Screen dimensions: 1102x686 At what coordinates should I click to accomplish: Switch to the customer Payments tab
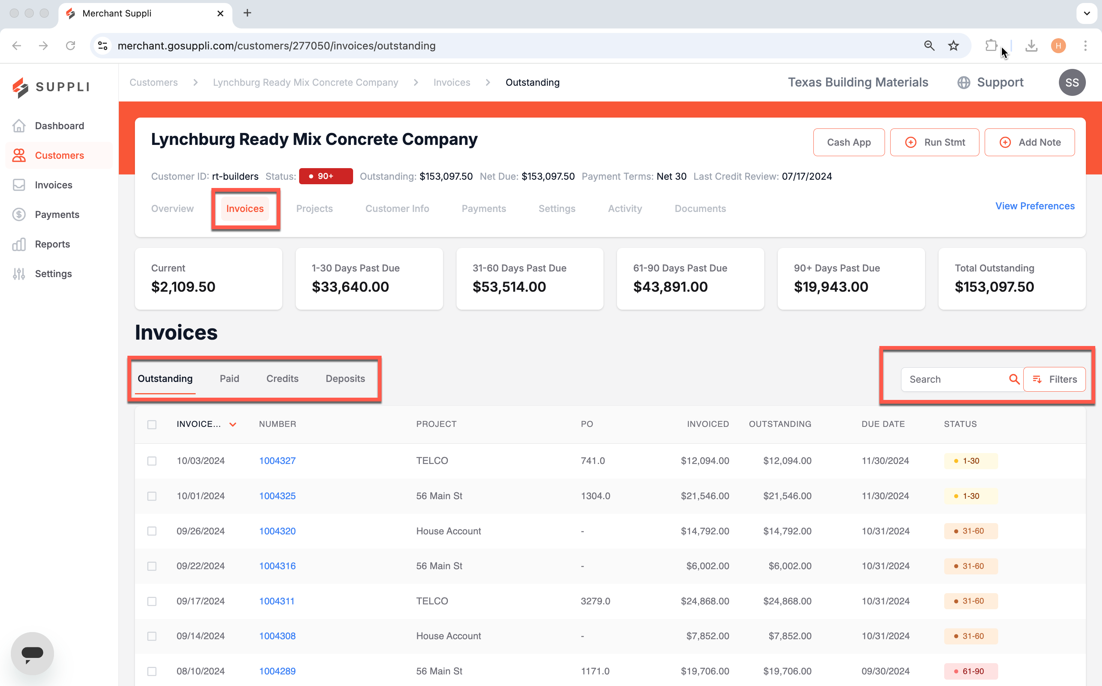[484, 208]
